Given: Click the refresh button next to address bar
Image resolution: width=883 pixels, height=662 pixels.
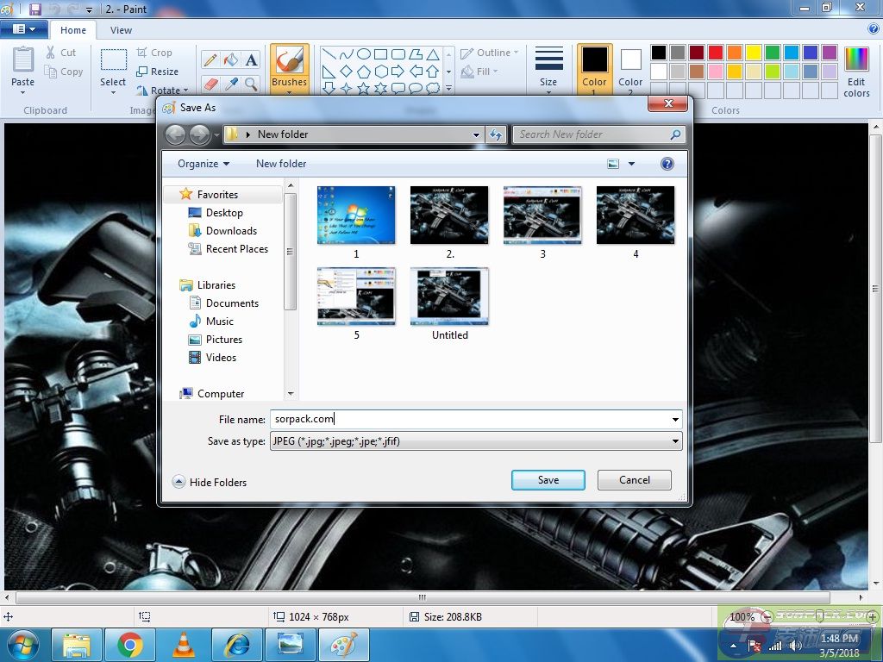Looking at the screenshot, I should tap(496, 134).
